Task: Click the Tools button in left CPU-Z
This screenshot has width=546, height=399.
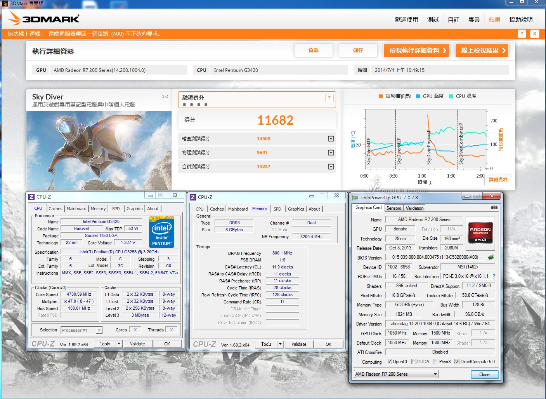Action: (x=105, y=344)
